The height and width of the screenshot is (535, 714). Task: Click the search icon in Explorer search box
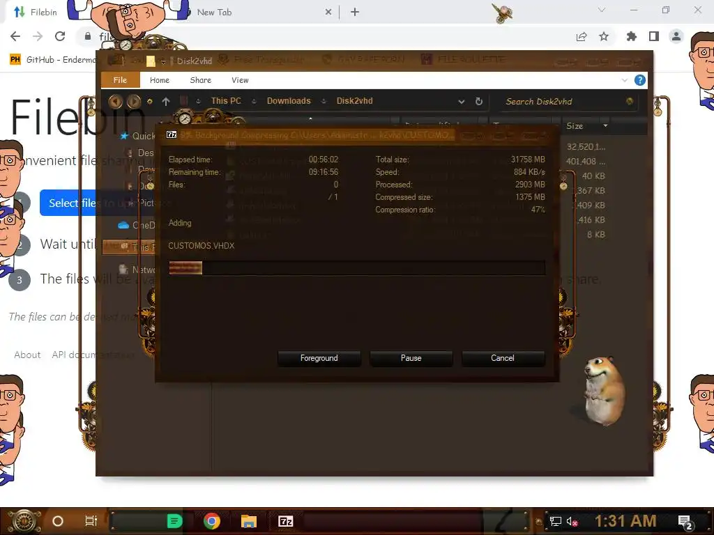[x=630, y=102]
